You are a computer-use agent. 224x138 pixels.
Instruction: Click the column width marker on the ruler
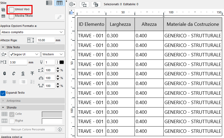[164, 17]
